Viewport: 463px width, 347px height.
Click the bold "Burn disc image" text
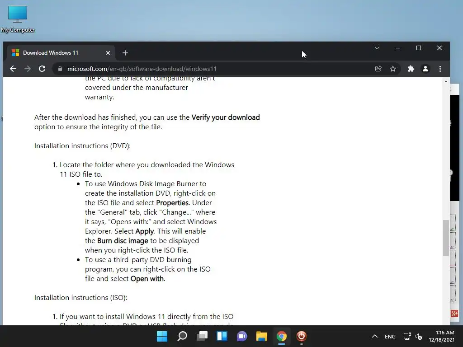point(123,241)
